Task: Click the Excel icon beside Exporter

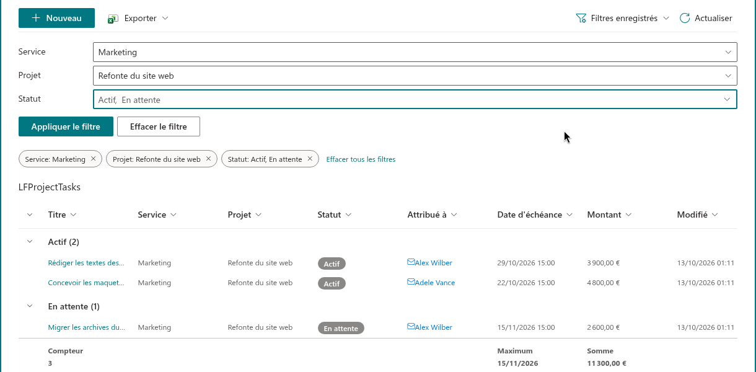Action: 113,19
